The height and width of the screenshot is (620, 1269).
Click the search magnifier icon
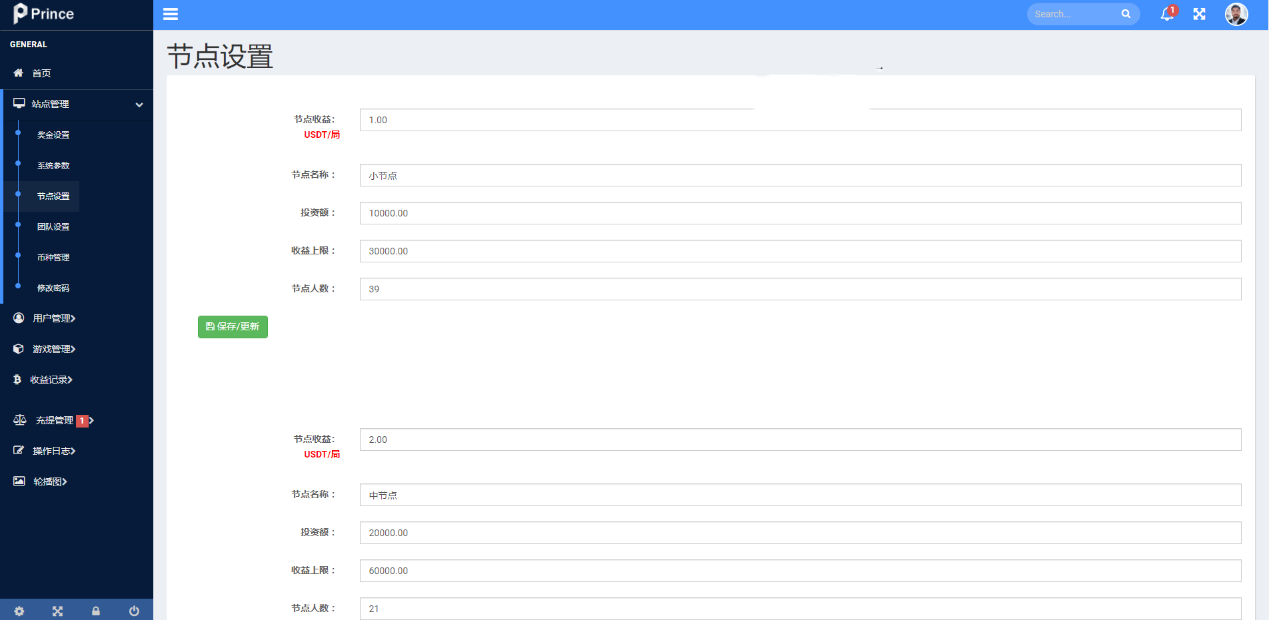1126,14
